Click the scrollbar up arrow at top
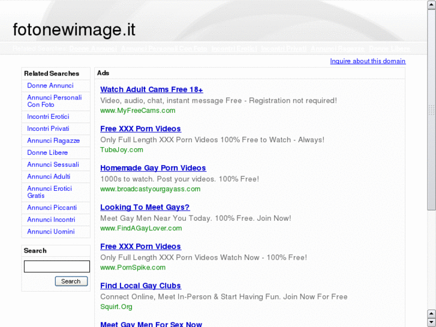Screen dimensions: 436x327 pyautogui.click(x=431, y=5)
